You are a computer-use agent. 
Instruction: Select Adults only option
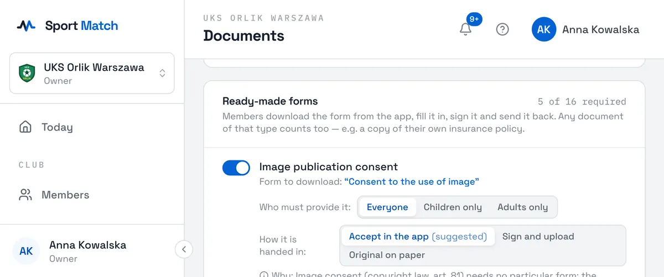pos(522,207)
